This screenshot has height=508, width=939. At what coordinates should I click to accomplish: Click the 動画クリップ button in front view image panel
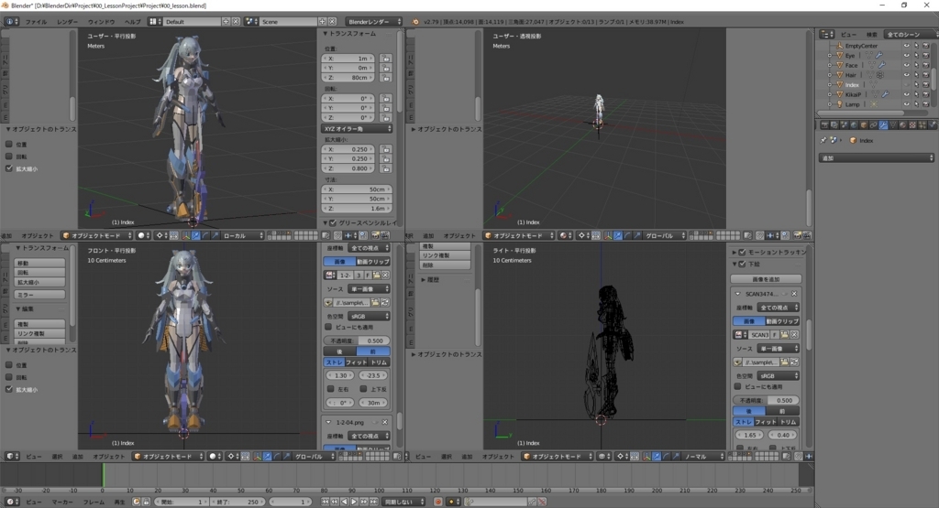373,261
